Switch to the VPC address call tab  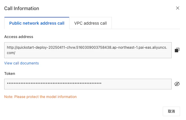91,23
